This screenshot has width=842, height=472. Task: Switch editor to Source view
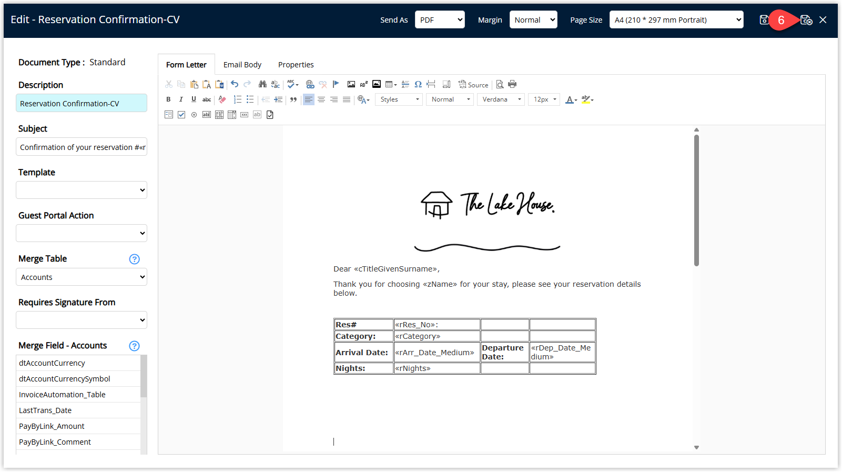[473, 84]
